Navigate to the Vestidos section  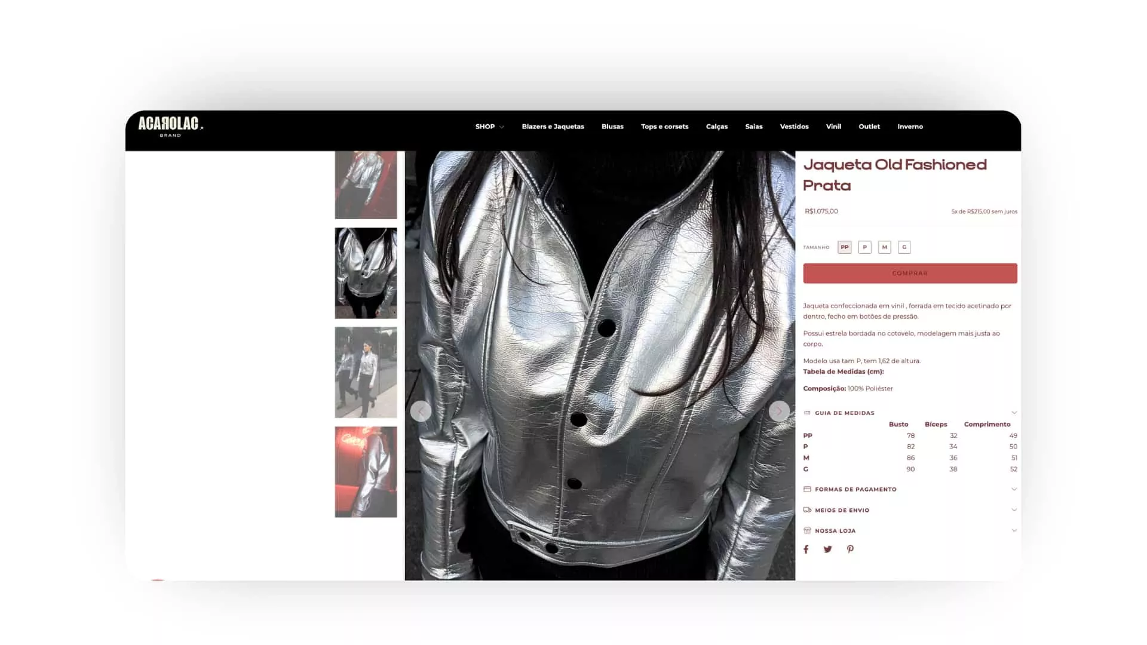point(795,127)
